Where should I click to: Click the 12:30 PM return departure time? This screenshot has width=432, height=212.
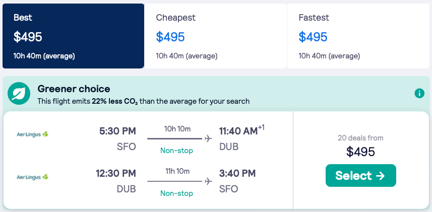click(x=116, y=174)
